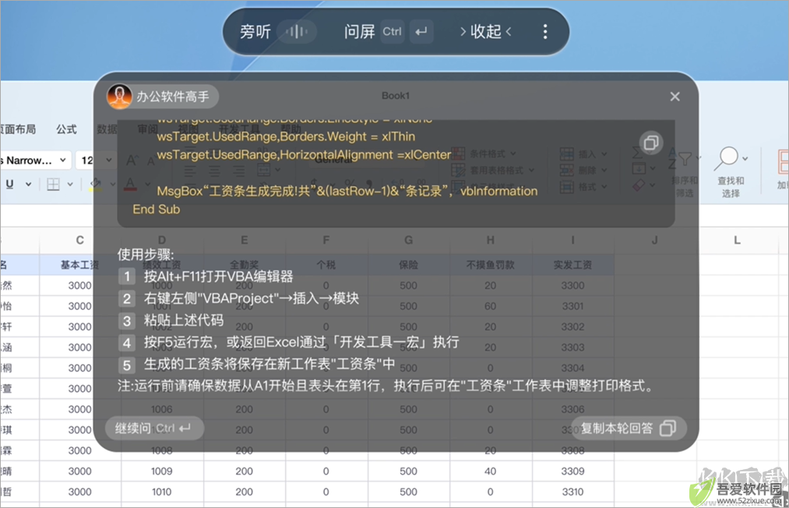789x508 pixels.
Task: Select column L header
Action: (737, 240)
